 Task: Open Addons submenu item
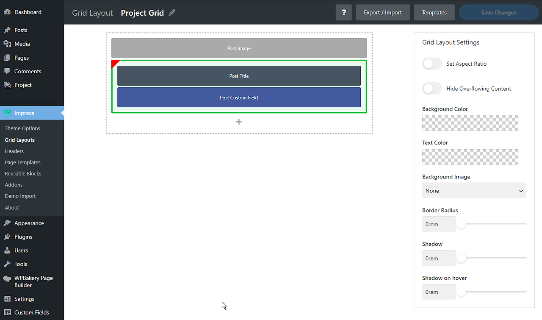pos(14,185)
